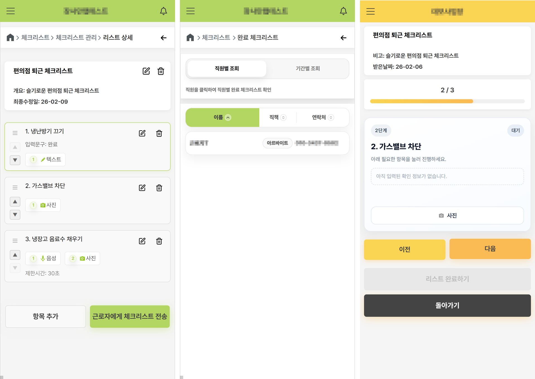Open the hamburger menu on the yellow screen
Screen dimensions: 535x379
click(370, 11)
